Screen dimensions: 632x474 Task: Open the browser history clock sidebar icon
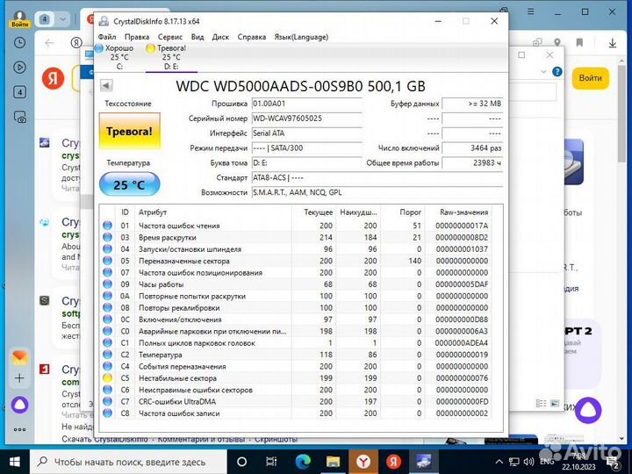(19, 43)
